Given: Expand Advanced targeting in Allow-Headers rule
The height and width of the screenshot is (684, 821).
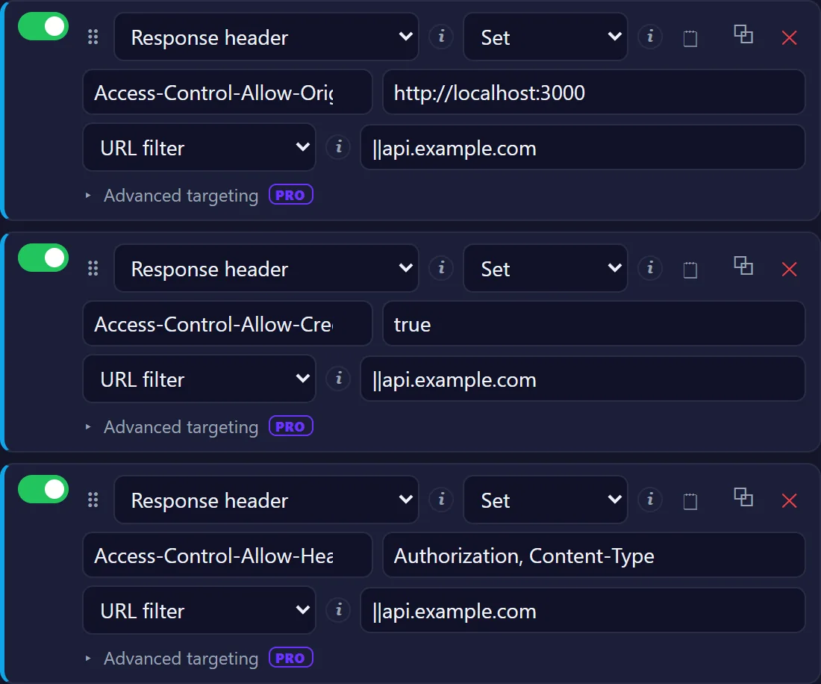Looking at the screenshot, I should coord(181,659).
